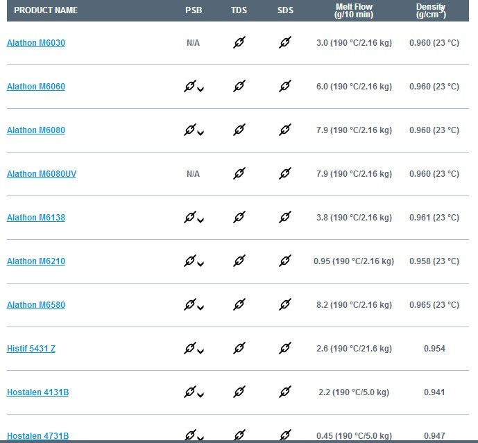Open TDS link icon for Alathon M6210
This screenshot has height=443, width=478.
(x=239, y=261)
